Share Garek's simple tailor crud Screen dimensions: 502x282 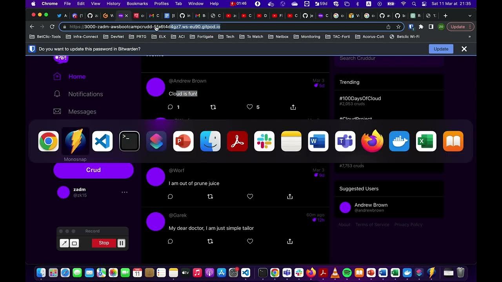click(290, 241)
